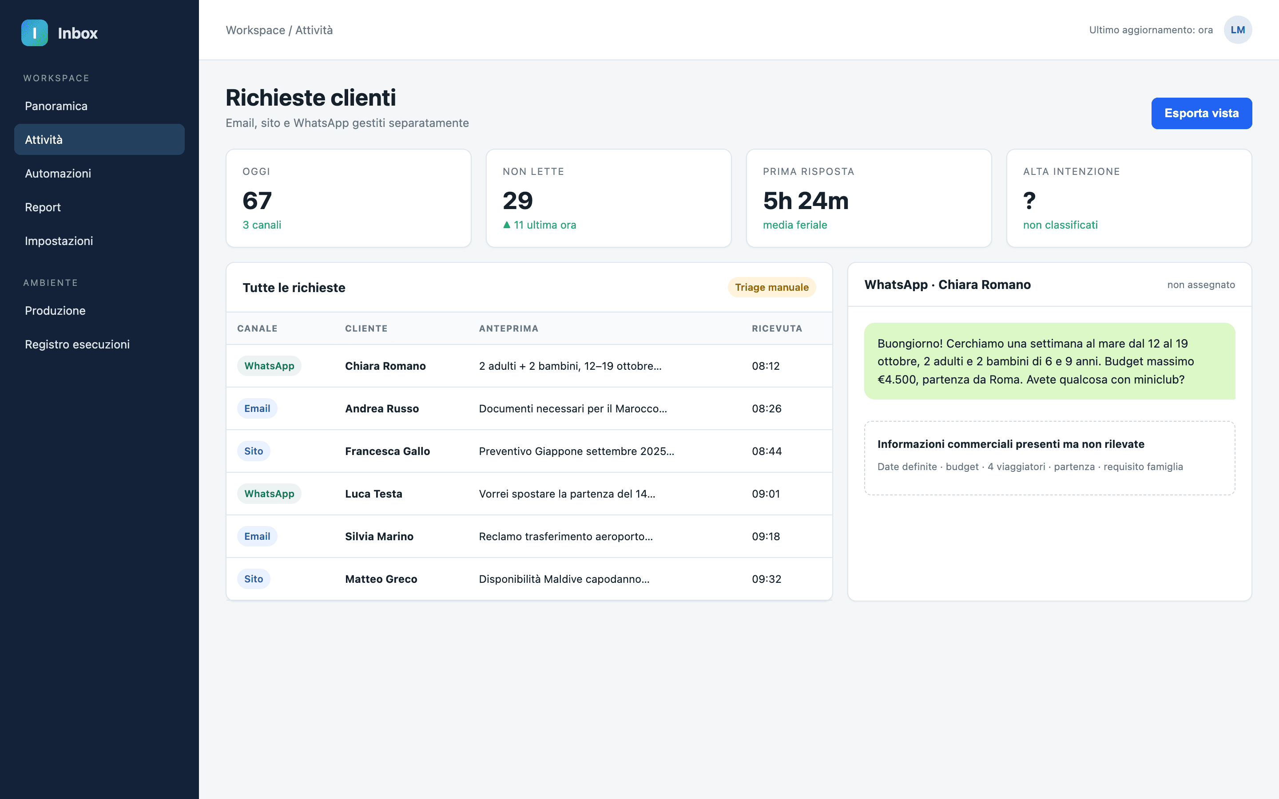This screenshot has width=1279, height=799.
Task: Click 'non assegnato' status in detail panel
Action: pos(1201,285)
